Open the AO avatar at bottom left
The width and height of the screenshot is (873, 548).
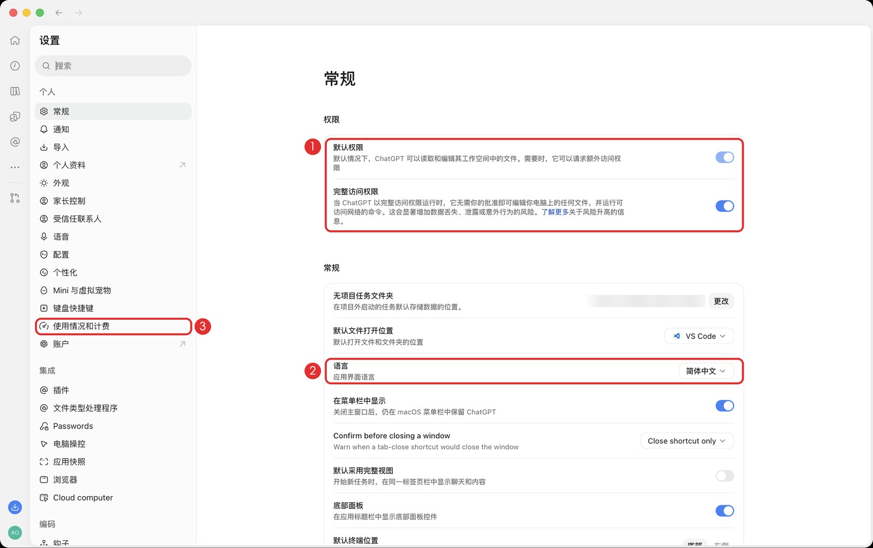pos(15,532)
